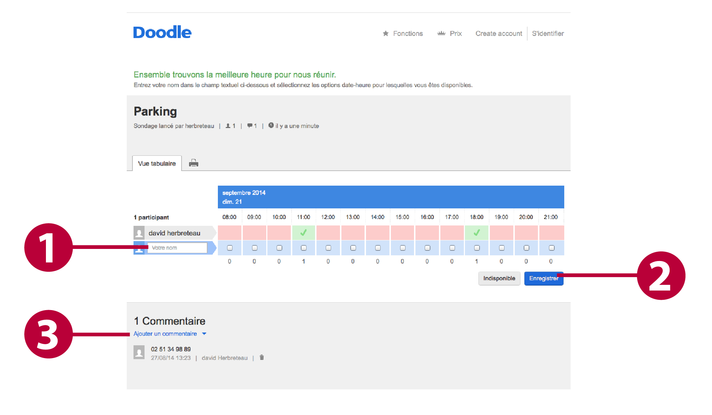Click the speech bubble comment count icon
Image resolution: width=712 pixels, height=415 pixels.
click(x=250, y=126)
